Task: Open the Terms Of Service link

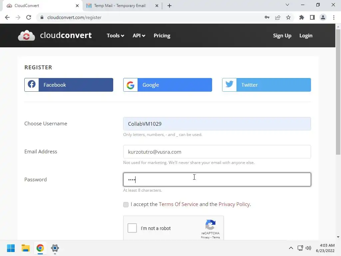Action: coord(178,204)
